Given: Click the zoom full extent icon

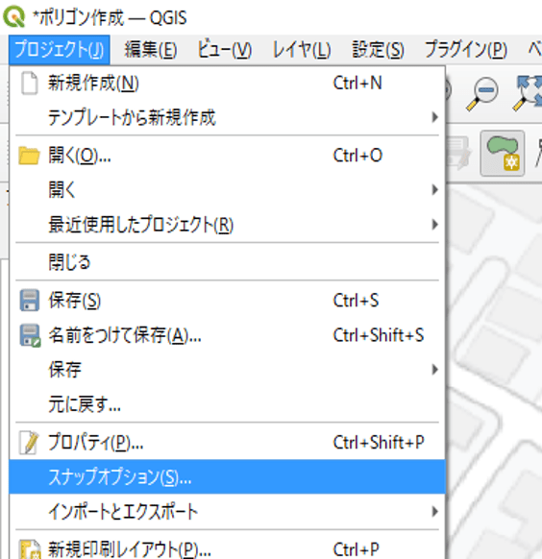Looking at the screenshot, I should coord(528,93).
